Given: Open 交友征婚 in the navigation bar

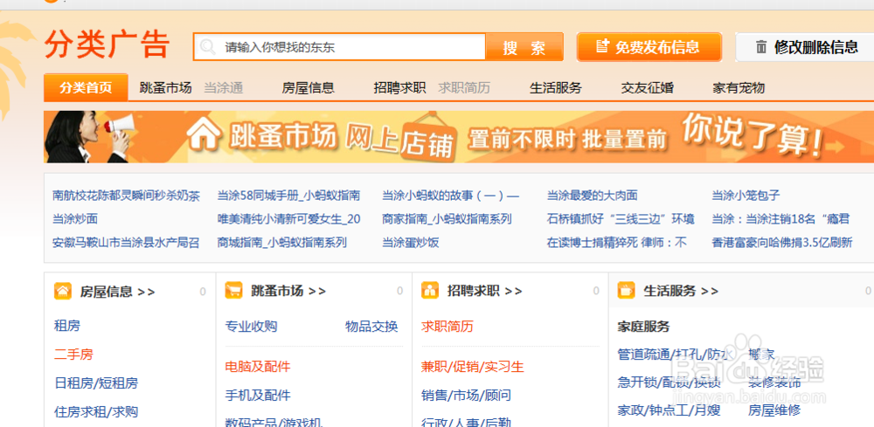Looking at the screenshot, I should coord(647,88).
